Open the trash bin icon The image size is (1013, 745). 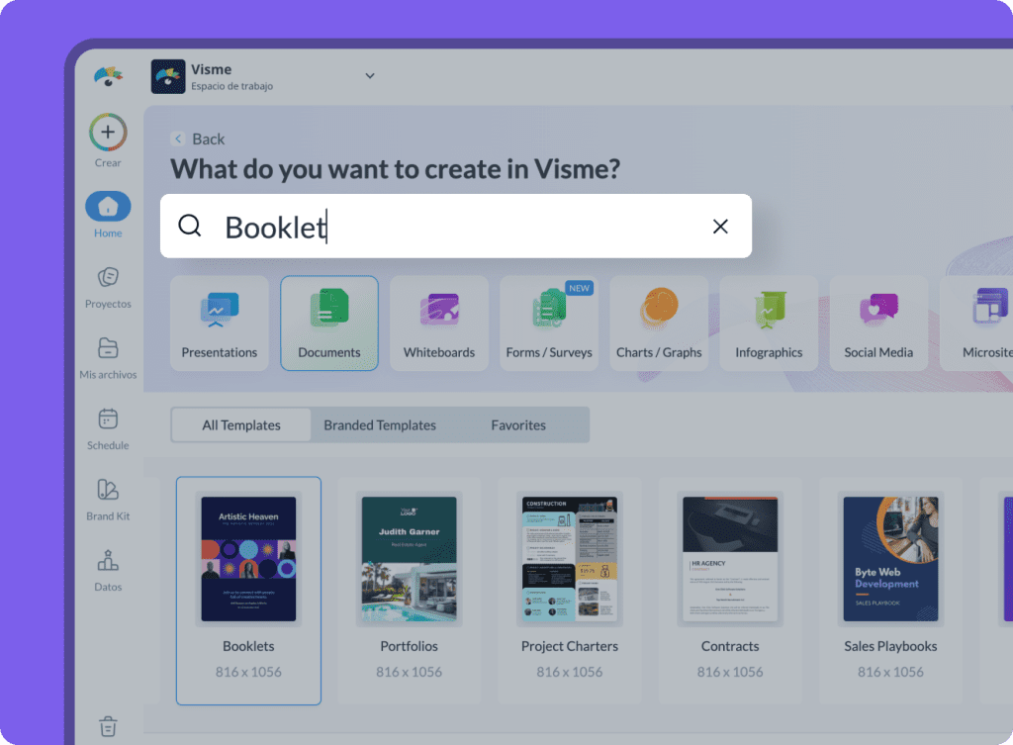(108, 726)
